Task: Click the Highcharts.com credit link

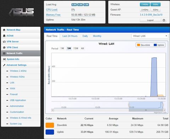Action: point(160,112)
